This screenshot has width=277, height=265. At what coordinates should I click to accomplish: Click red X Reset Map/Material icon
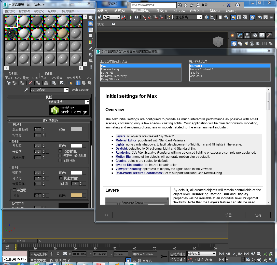coord(30,83)
